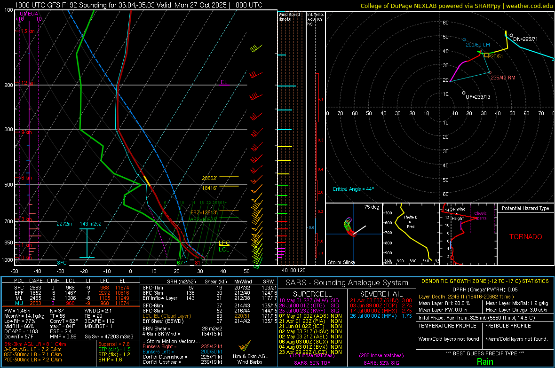Click the yellow LFC level label
The image size is (555, 368).
(x=224, y=243)
